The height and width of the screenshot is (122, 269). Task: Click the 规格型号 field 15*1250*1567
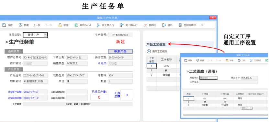point(77,75)
